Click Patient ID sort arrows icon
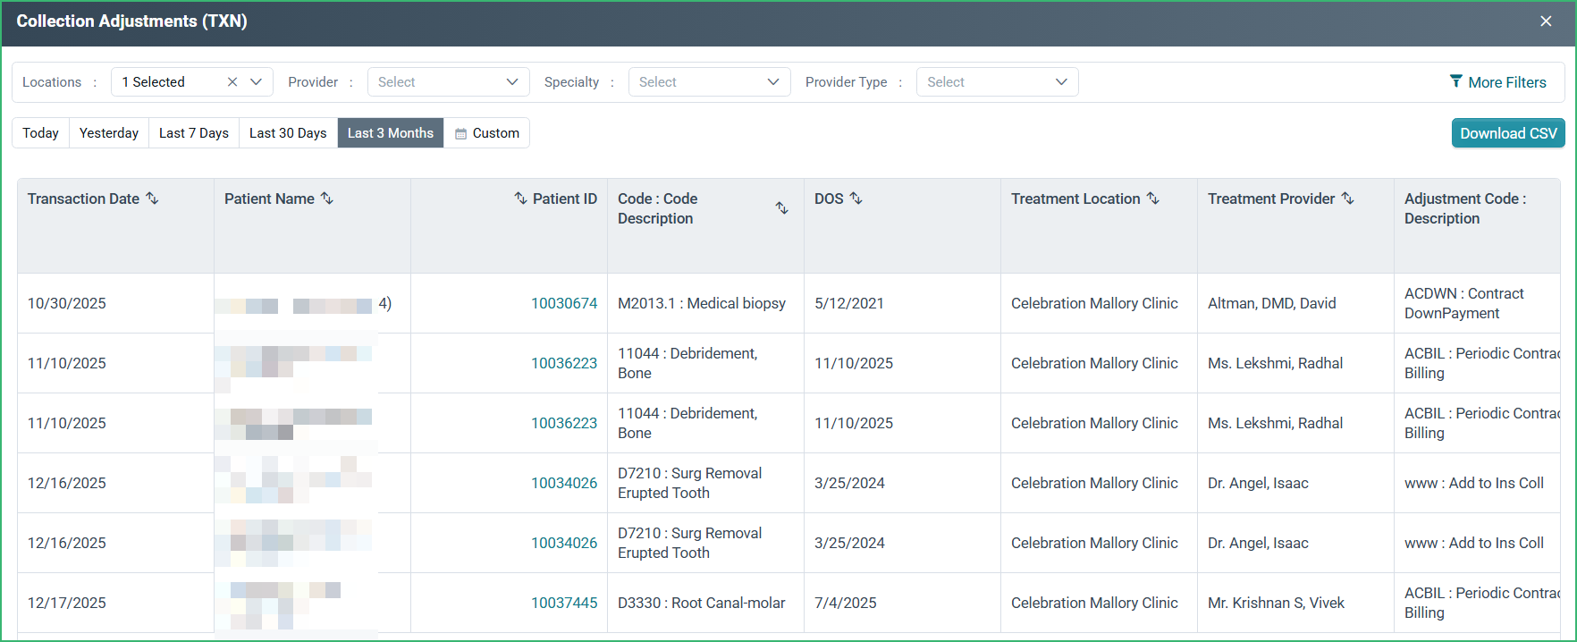 point(520,199)
